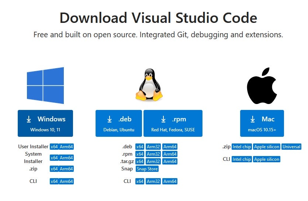Click the 'Download Visual Studio Code' heading

(x=158, y=18)
